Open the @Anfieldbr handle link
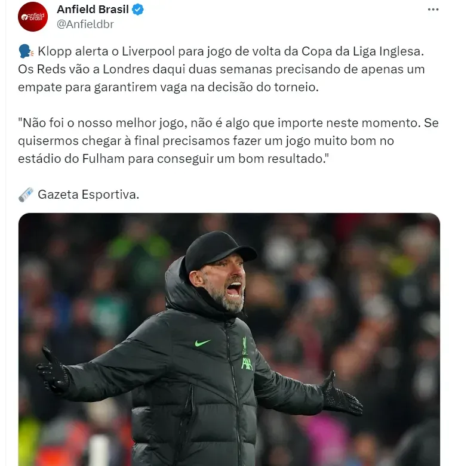The width and height of the screenshot is (449, 466). pos(85,24)
